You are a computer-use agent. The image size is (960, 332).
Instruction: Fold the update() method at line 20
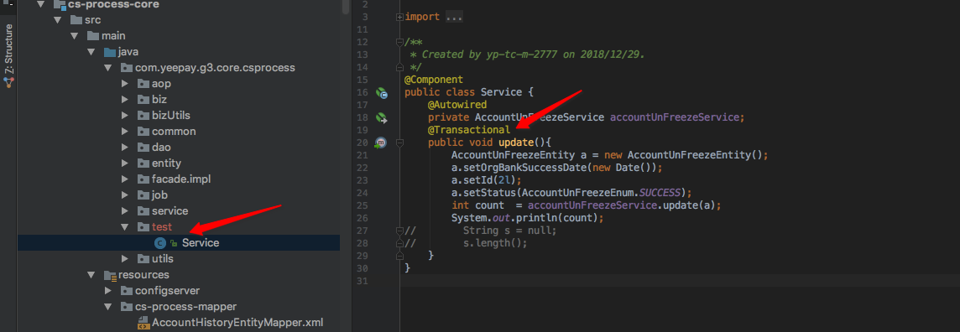click(399, 143)
